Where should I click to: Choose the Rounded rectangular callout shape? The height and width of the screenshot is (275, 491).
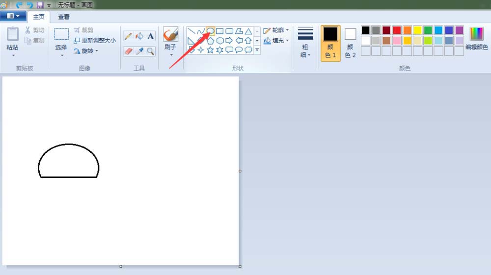[x=229, y=50]
